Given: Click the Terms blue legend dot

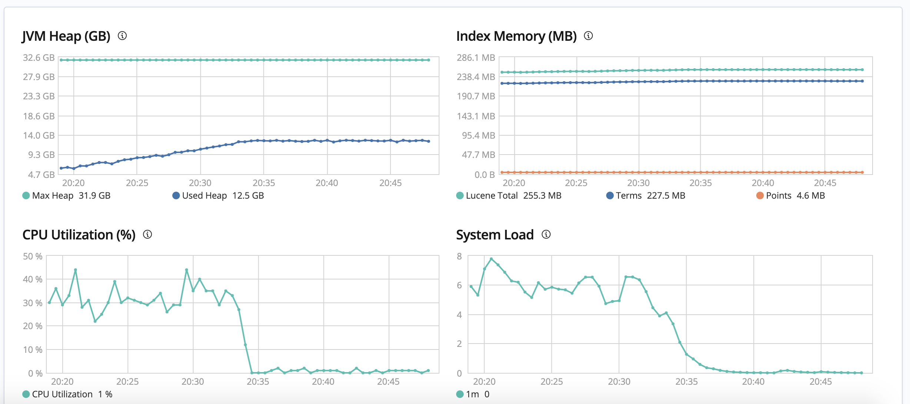Looking at the screenshot, I should click(x=610, y=196).
